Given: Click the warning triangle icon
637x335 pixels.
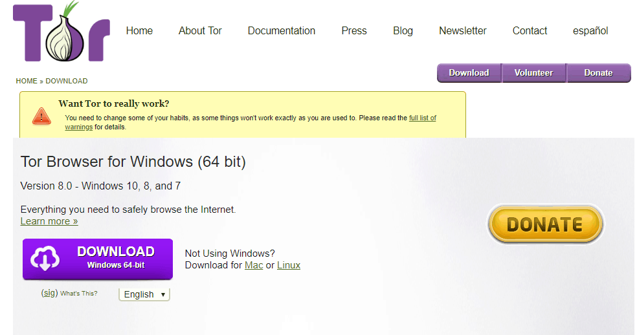Looking at the screenshot, I should (x=41, y=116).
